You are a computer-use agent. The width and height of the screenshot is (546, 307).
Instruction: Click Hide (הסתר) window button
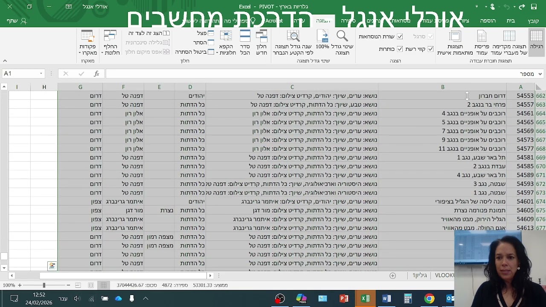click(x=204, y=43)
